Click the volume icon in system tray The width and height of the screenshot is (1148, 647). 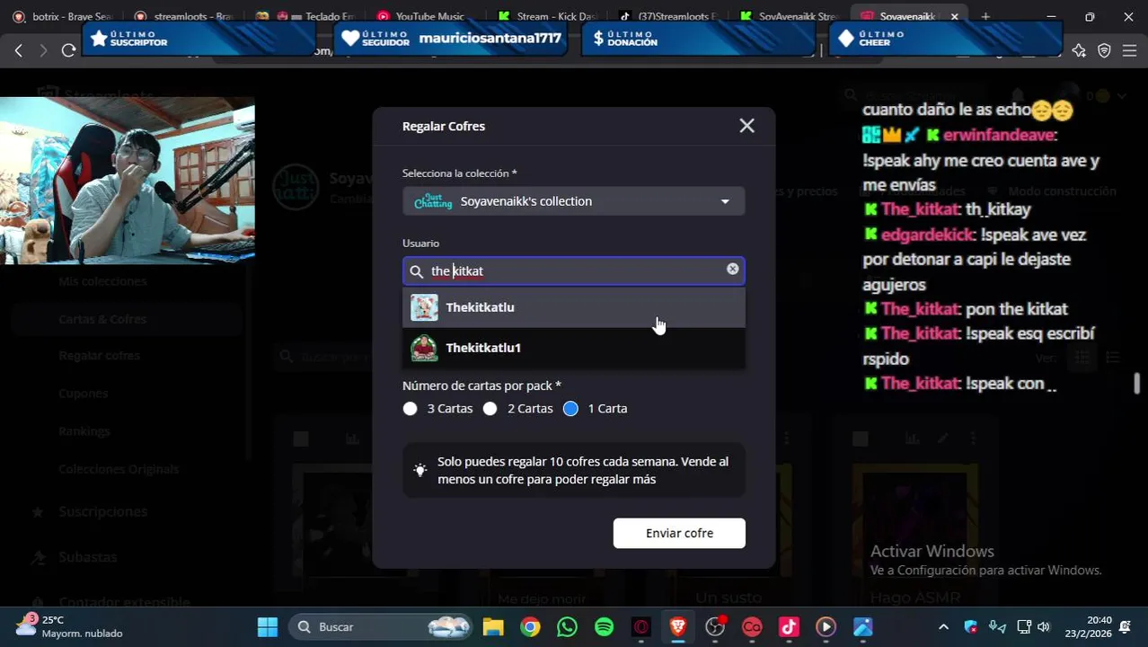coord(1043,626)
